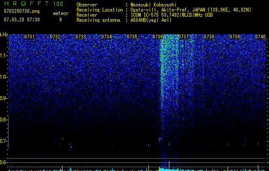Click the 'Receiving Location' label
269x171 pixels.
100,10
